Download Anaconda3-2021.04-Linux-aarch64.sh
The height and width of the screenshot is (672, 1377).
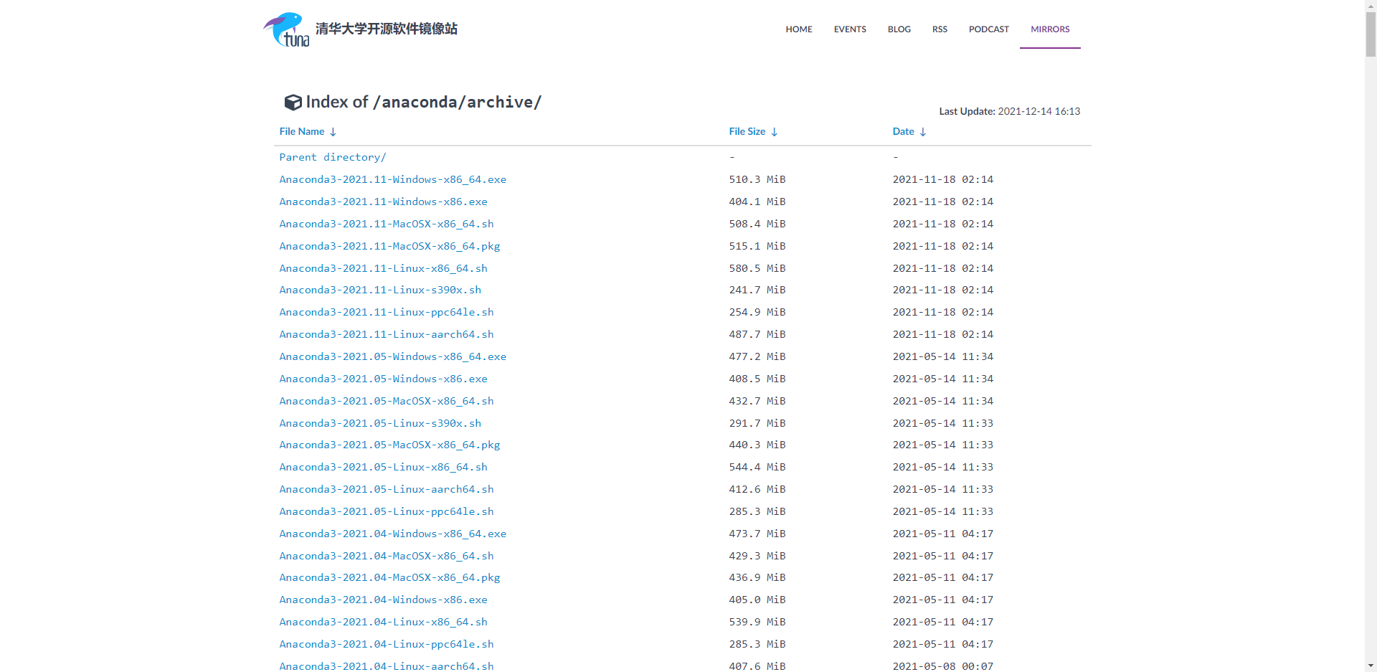(x=387, y=666)
